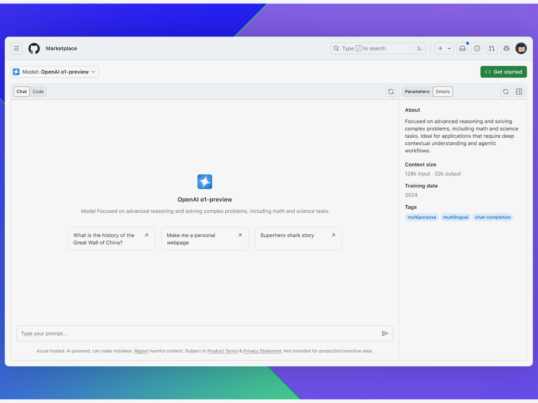Click the Get started button
The width and height of the screenshot is (538, 403).
(504, 72)
